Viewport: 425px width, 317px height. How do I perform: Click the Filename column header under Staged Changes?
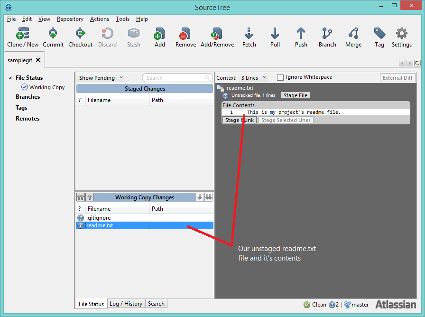[117, 100]
